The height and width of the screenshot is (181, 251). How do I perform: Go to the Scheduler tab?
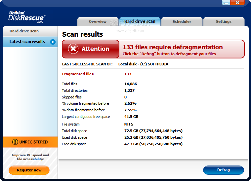tap(182, 21)
